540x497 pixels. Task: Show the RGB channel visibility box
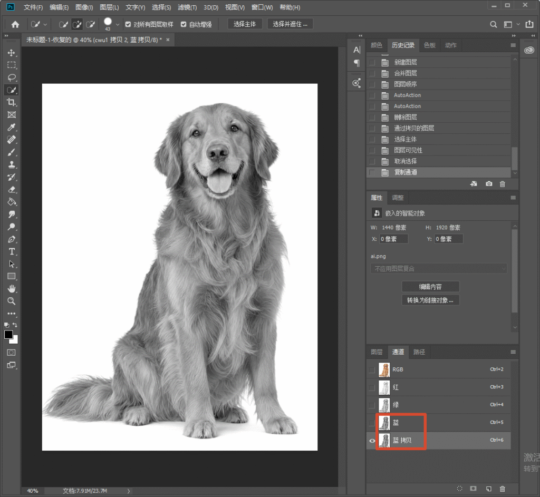tap(372, 369)
